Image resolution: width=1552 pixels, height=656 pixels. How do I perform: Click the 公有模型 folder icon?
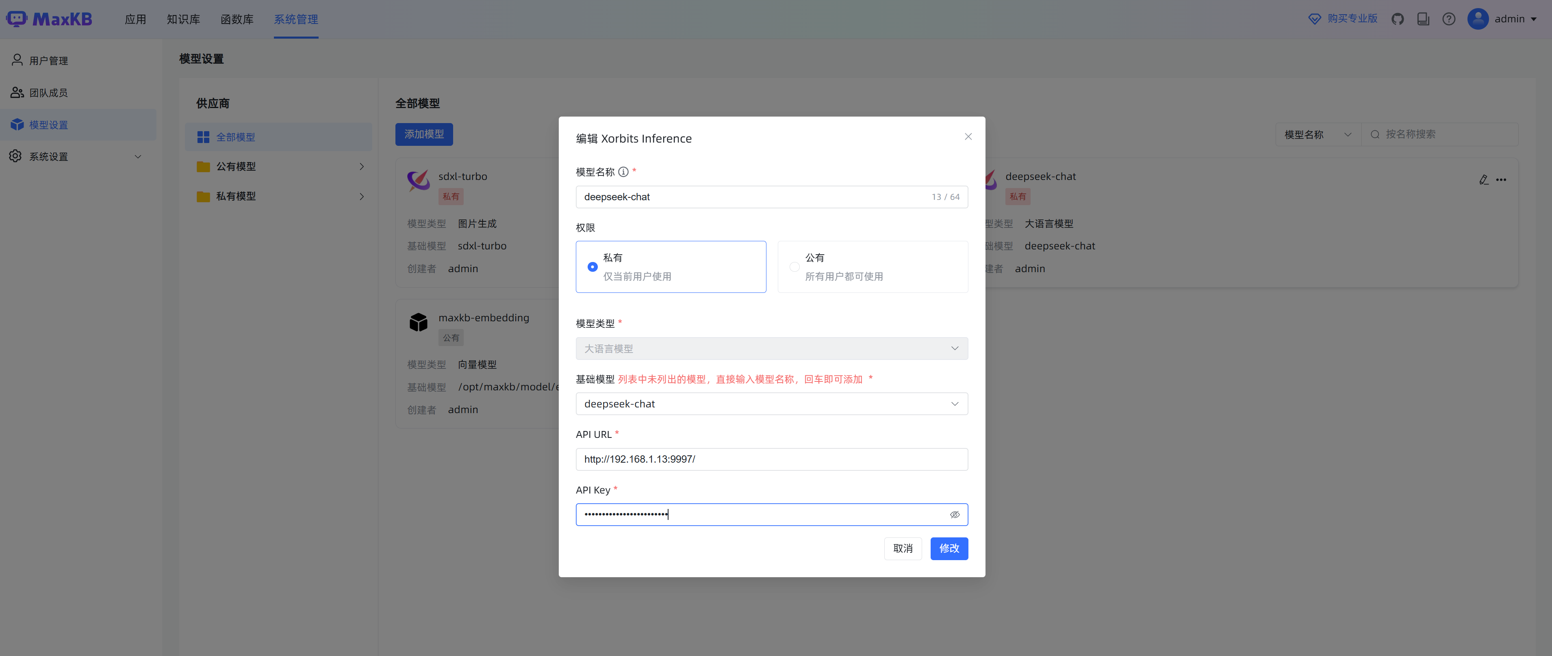pos(203,167)
